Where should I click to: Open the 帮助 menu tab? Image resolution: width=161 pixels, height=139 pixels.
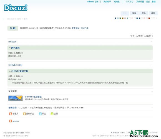coord(144,13)
